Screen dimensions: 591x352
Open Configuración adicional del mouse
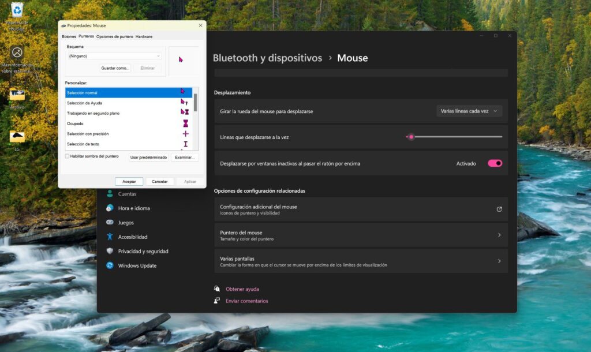pos(361,209)
